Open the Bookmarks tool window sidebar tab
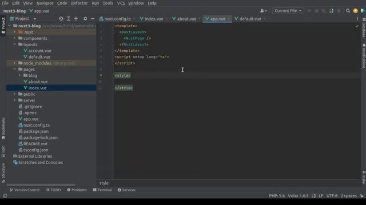Screen dimensions: 366x205 click(x=3, y=129)
